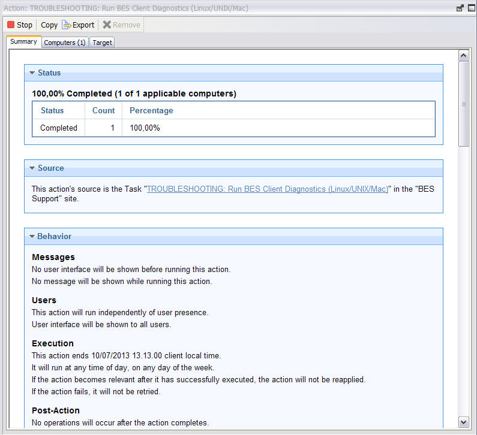Copy the action
Screen dimensions: 477x435
pyautogui.click(x=49, y=25)
